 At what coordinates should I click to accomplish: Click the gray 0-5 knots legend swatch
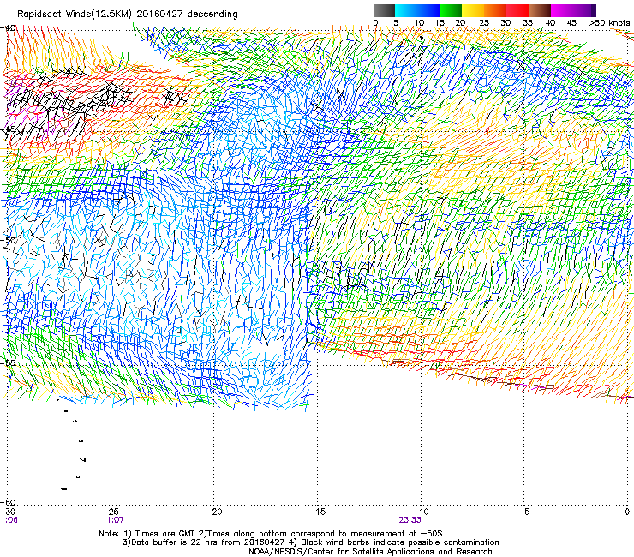384,10
